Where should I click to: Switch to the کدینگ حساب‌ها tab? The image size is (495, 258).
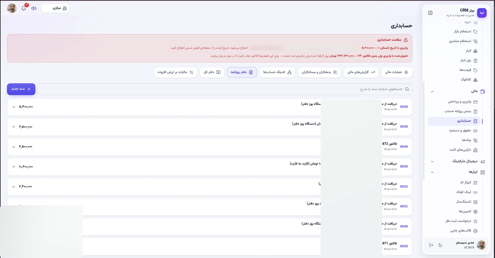277,72
